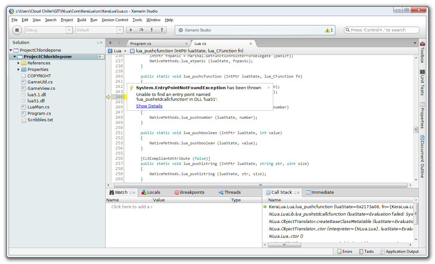Image resolution: width=435 pixels, height=264 pixels.
Task: Navigate back in editor history
Action: click(x=110, y=43)
